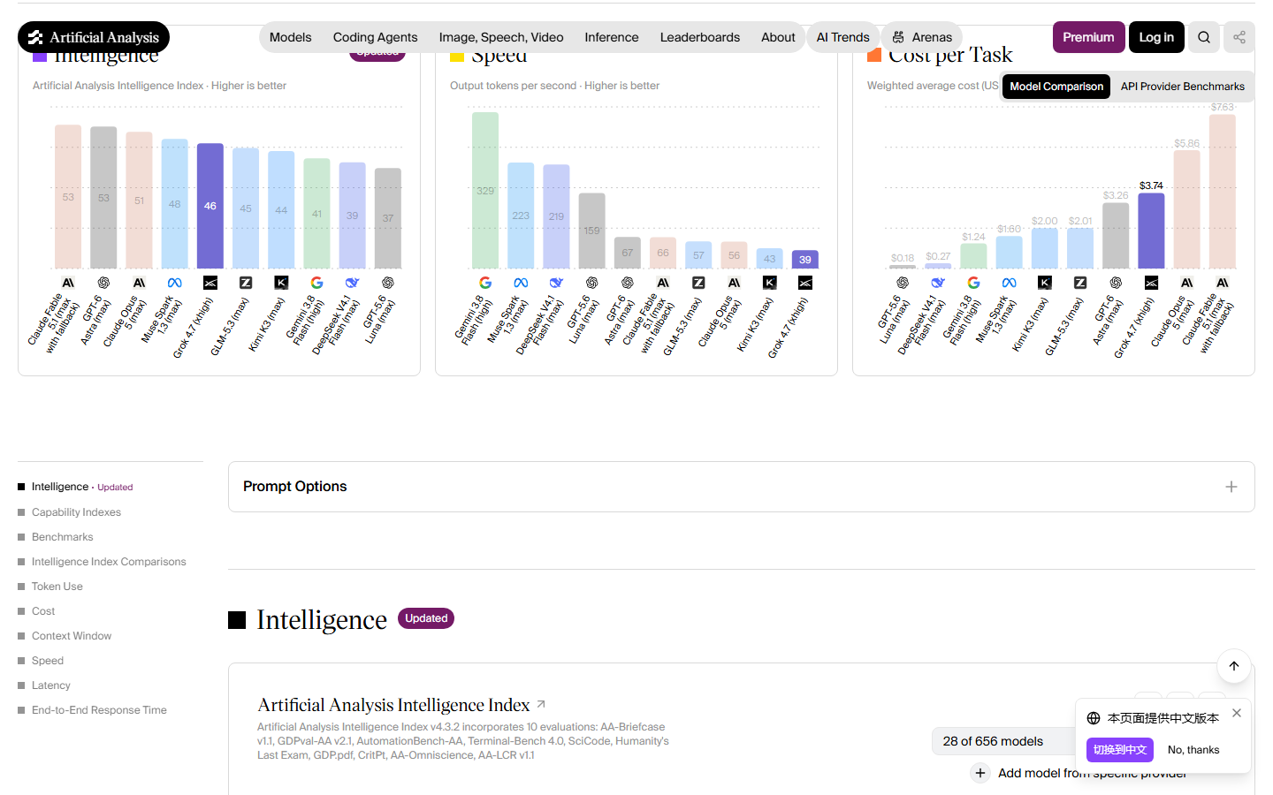Click OpenAI logo under GPT-6 Astra in Intelligence chart
This screenshot has width=1273, height=795.
103,283
